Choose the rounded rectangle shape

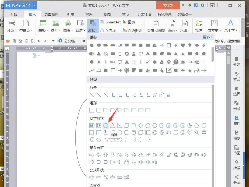pyautogui.click(x=99, y=110)
